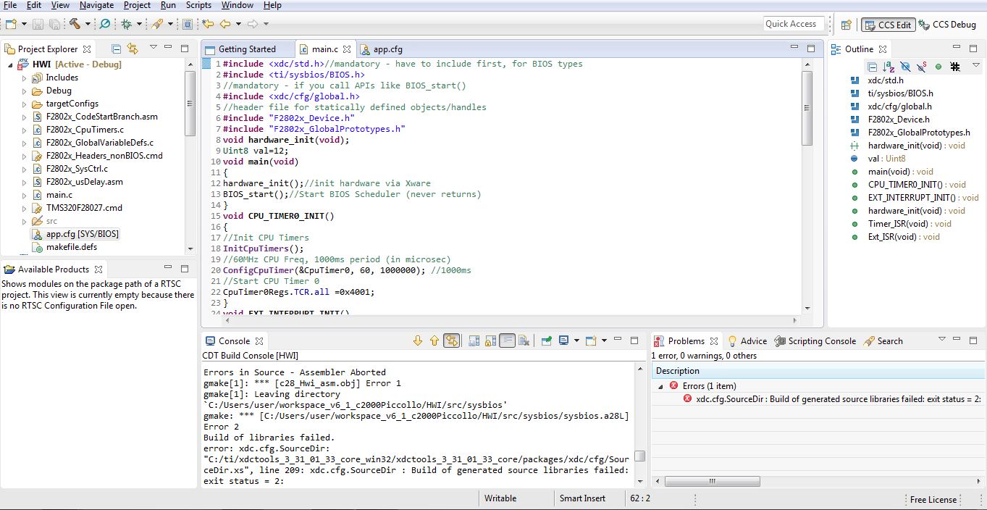987x510 pixels.
Task: Go to the last edit location
Action: [x=208, y=24]
